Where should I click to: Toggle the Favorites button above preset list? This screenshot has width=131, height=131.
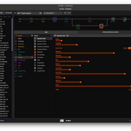point(9,13)
